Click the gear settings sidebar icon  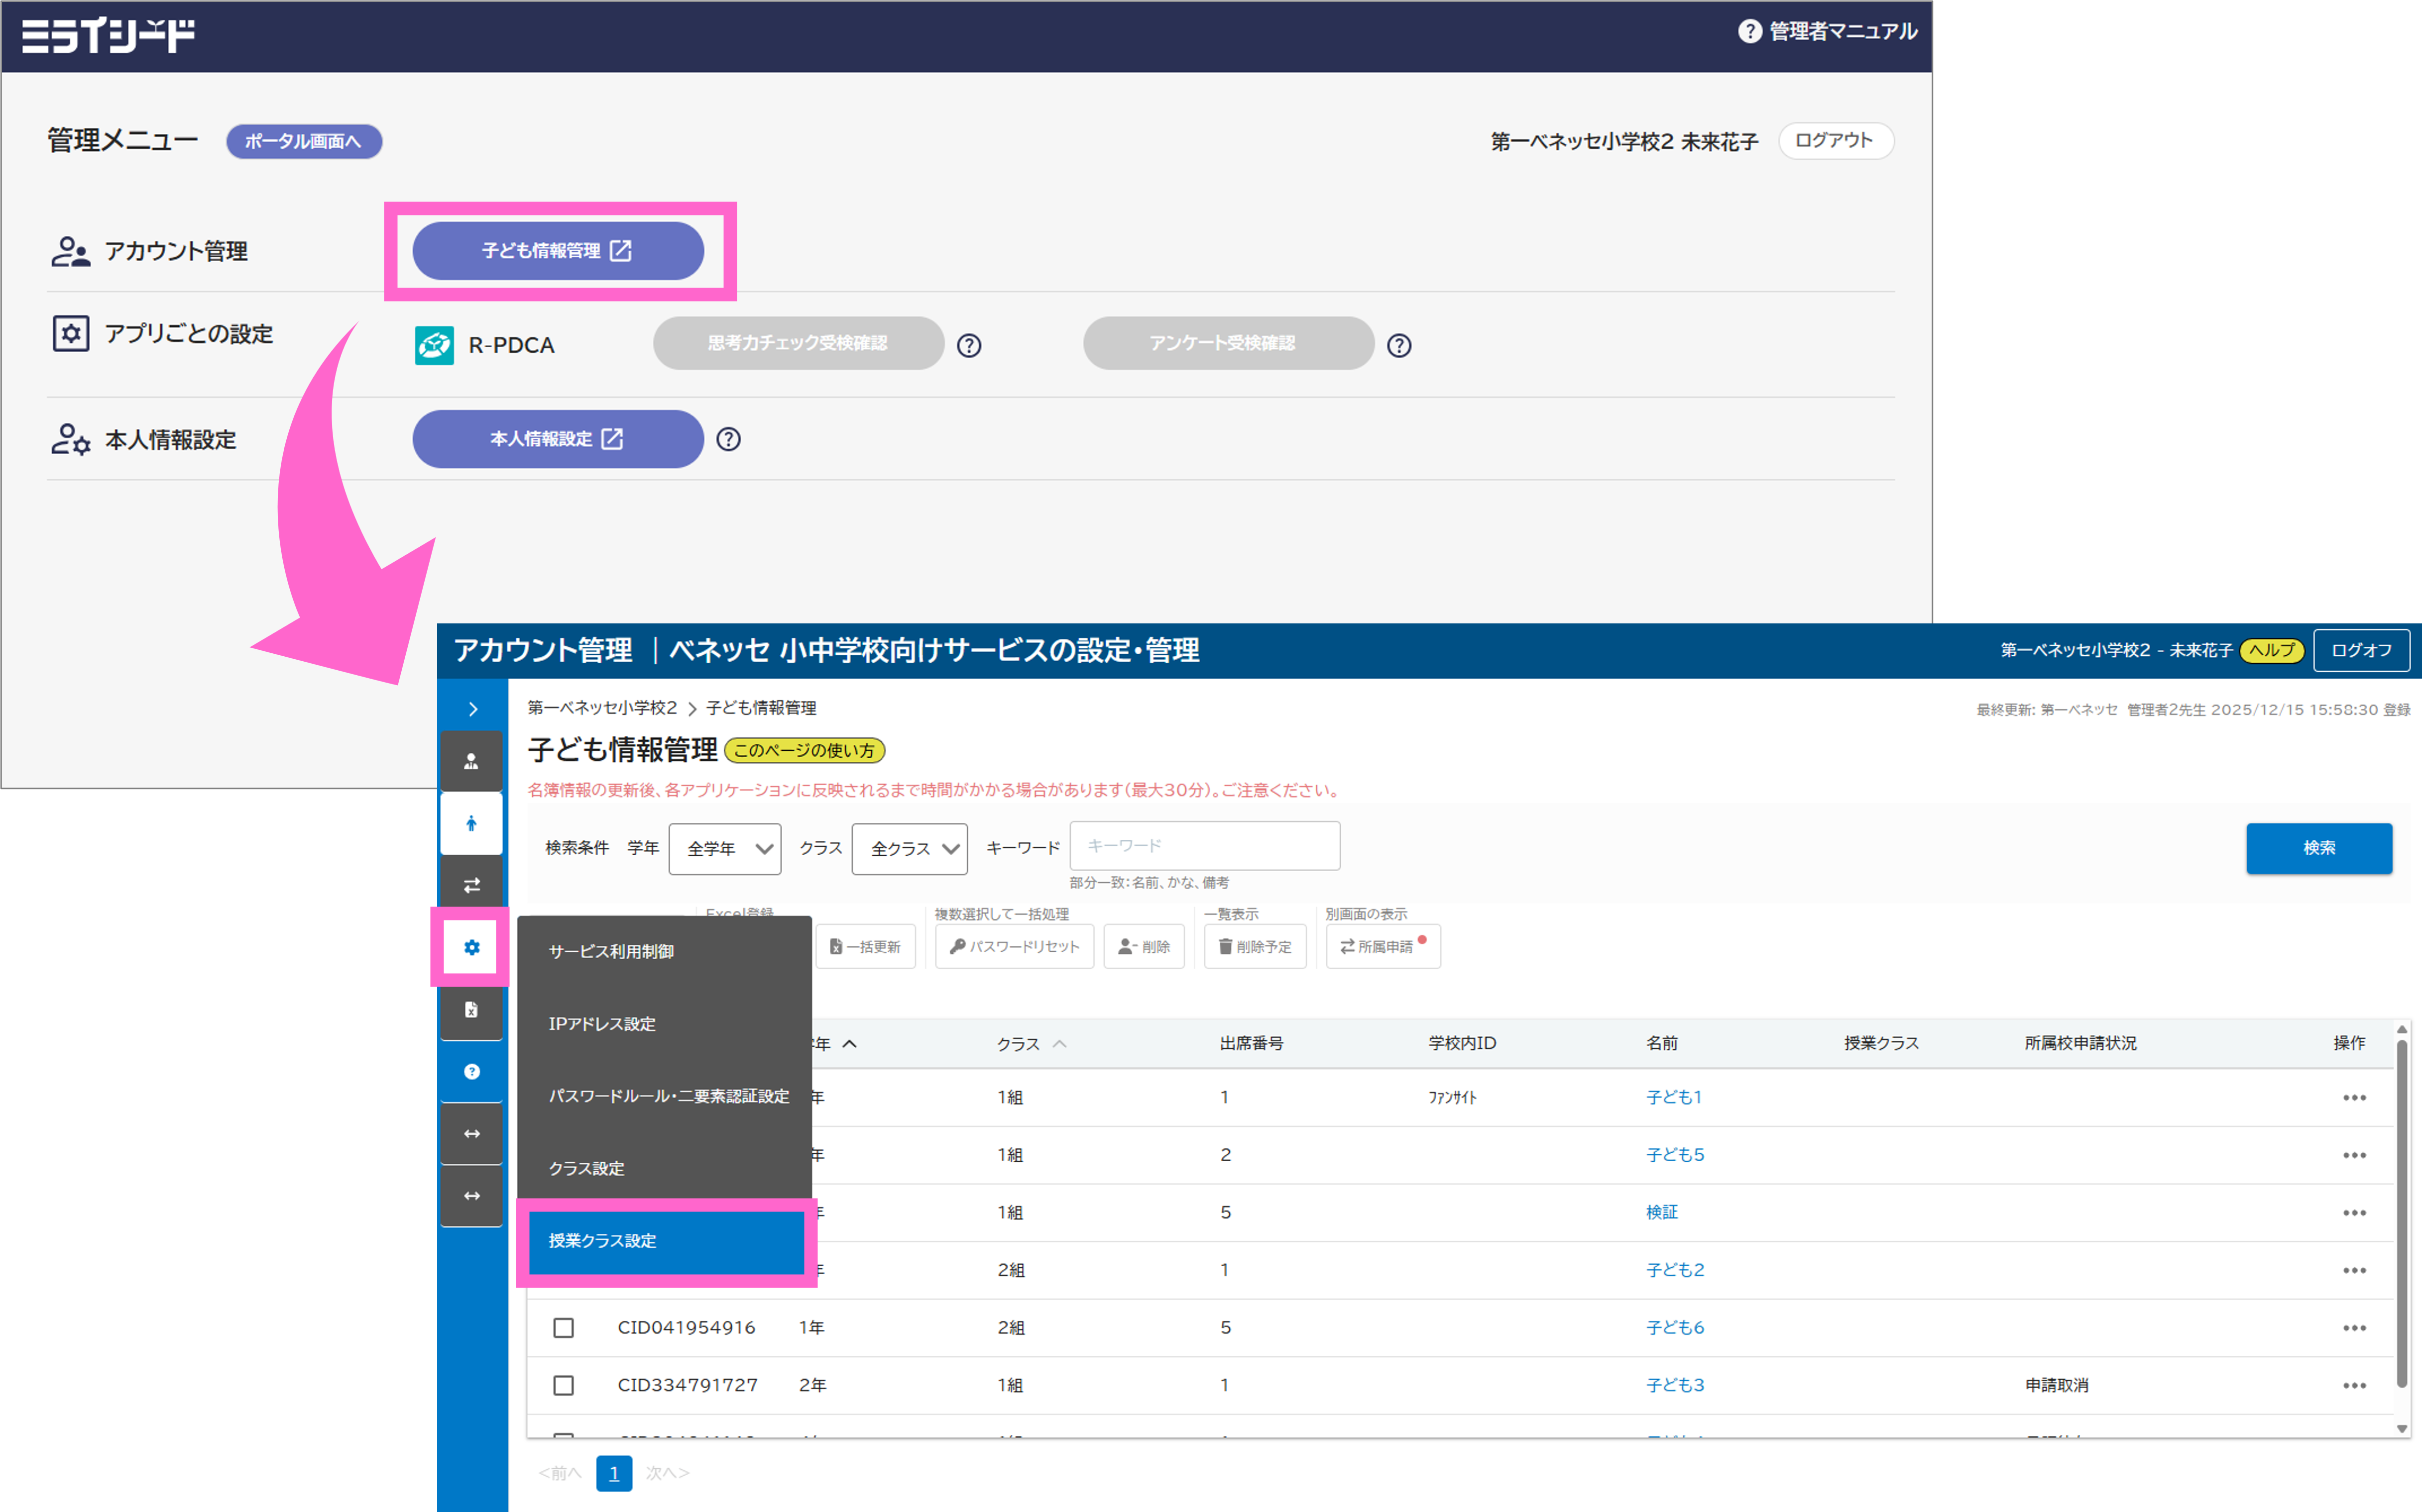coord(471,947)
